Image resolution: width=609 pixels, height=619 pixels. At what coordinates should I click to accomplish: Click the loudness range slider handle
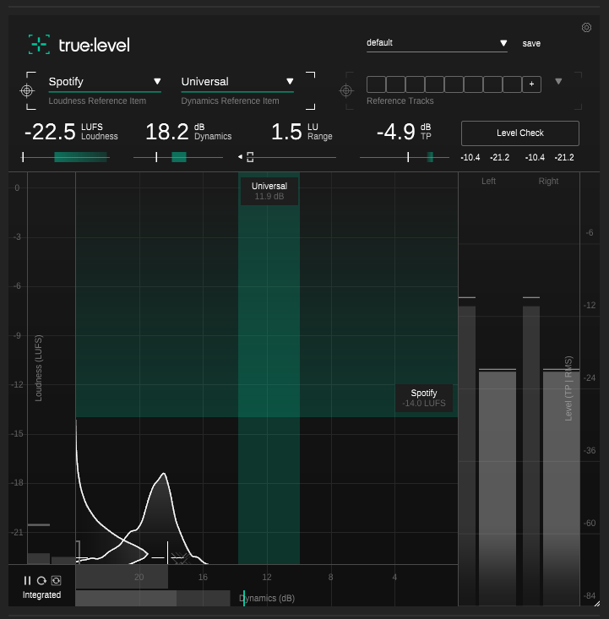[x=249, y=157]
